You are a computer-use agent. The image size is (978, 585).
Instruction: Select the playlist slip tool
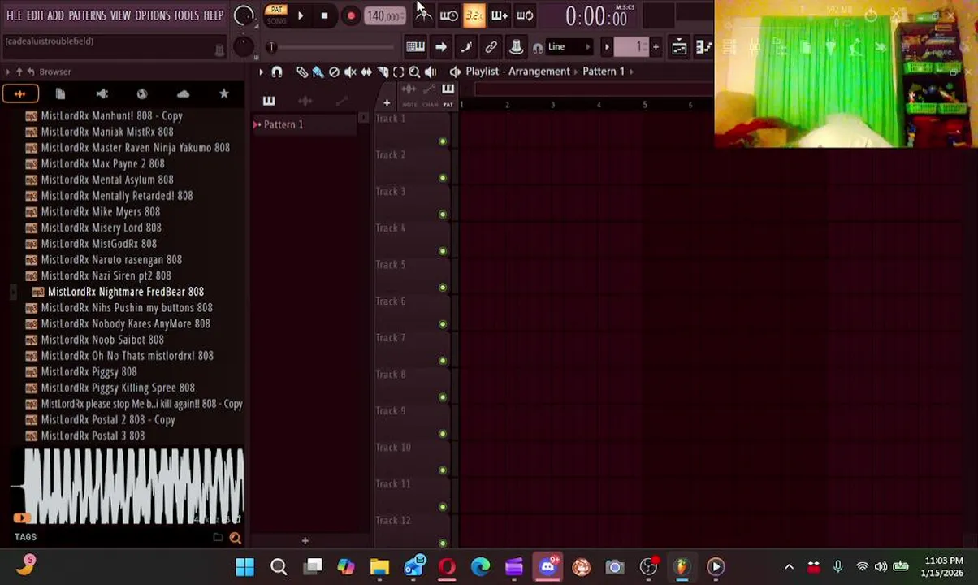point(366,71)
